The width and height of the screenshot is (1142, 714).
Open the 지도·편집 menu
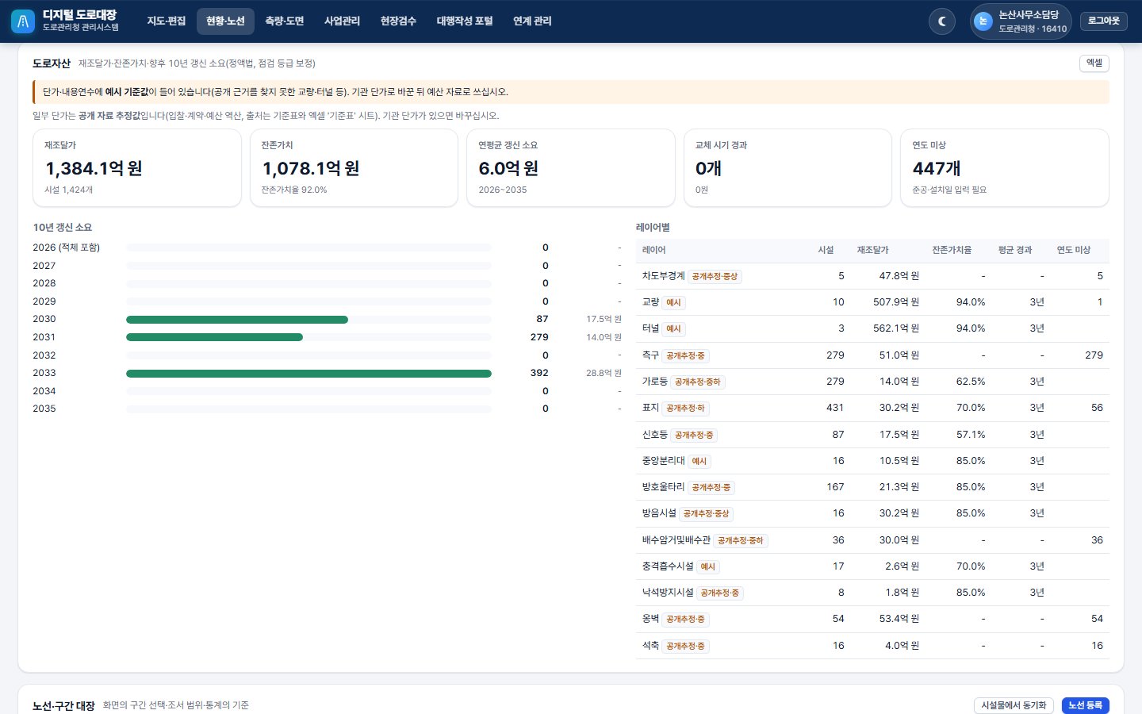[x=167, y=21]
